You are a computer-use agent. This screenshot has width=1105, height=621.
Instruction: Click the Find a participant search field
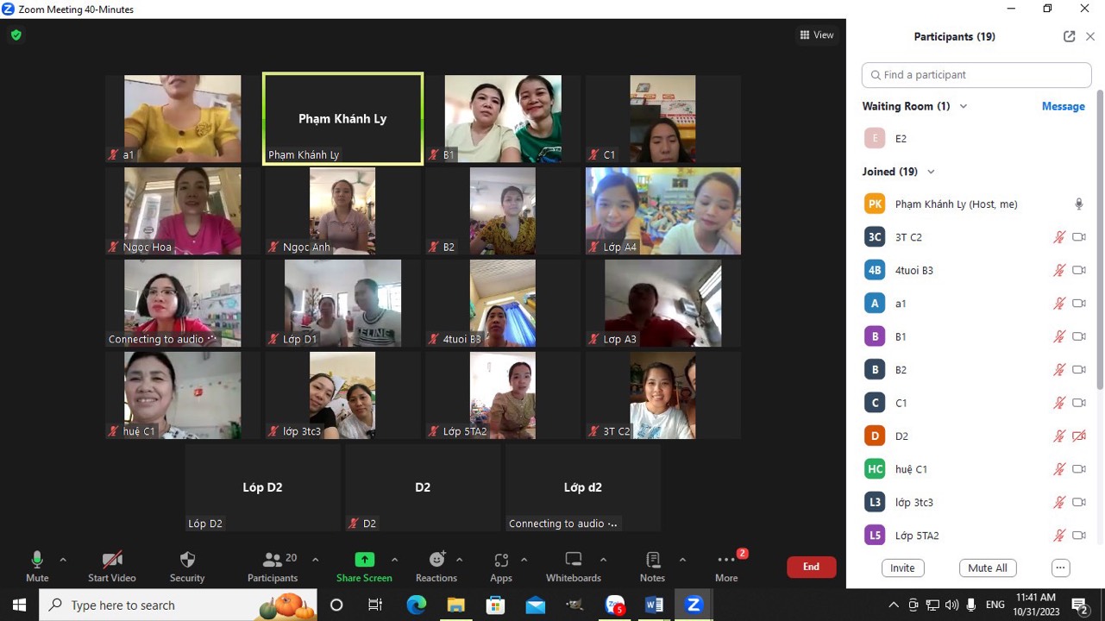click(976, 75)
